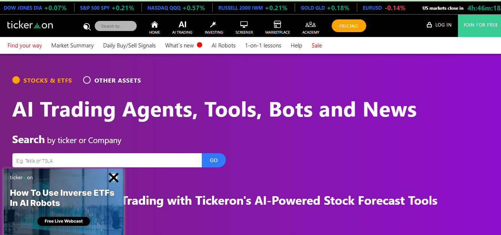The height and width of the screenshot is (235, 501).
Task: Select the Other Assets radio option
Action: (87, 80)
